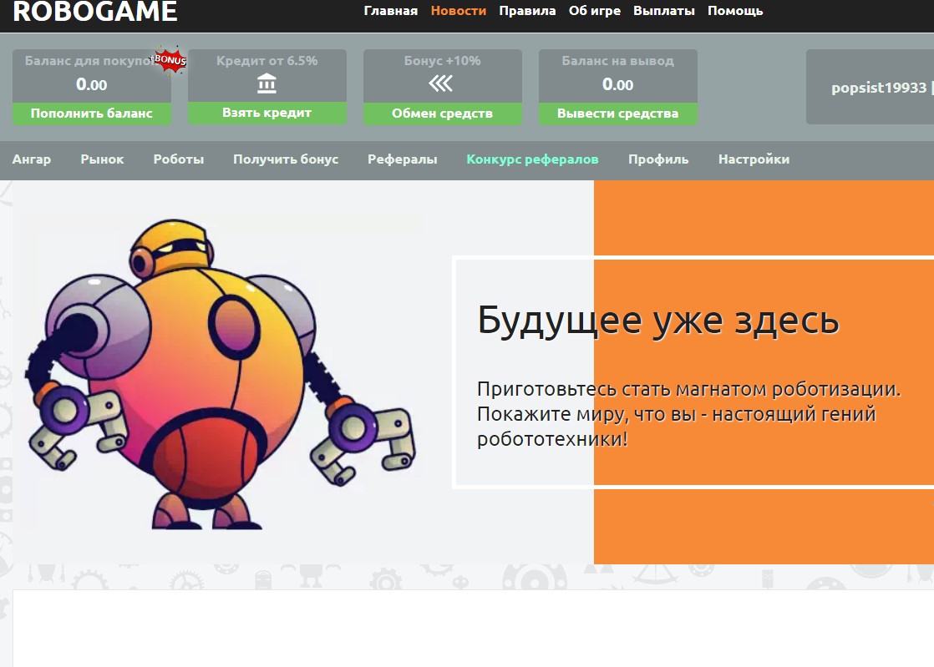Click the bank building credit icon
This screenshot has width=934, height=667.
coord(266,83)
